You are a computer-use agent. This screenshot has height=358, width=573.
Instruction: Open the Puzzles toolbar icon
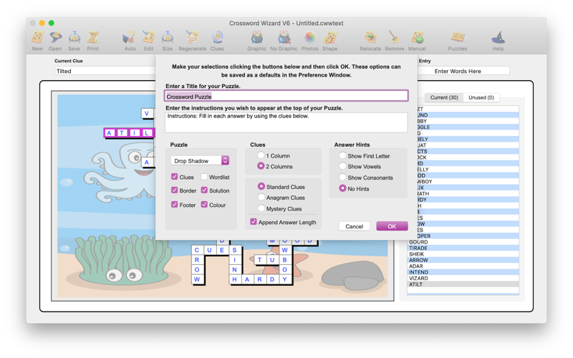458,37
